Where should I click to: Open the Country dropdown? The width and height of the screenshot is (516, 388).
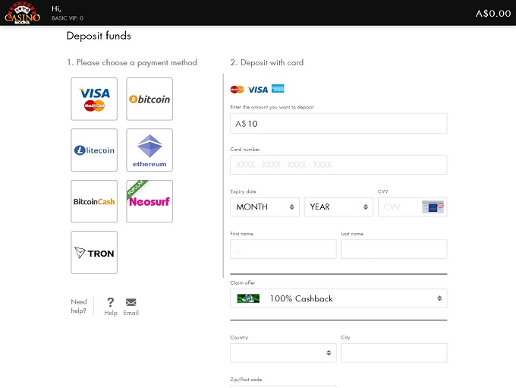point(283,353)
